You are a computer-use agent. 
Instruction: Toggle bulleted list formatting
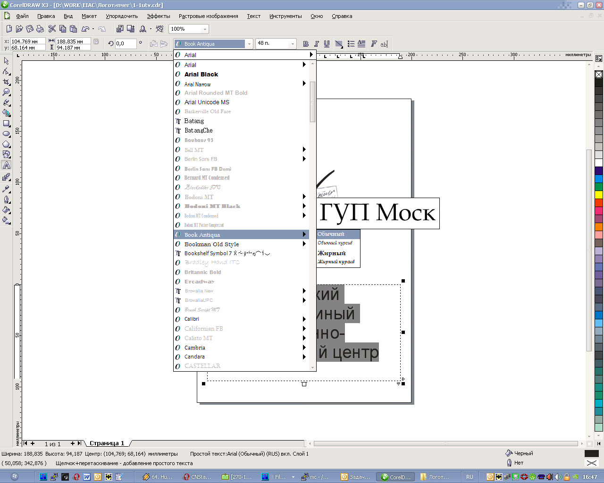pyautogui.click(x=351, y=44)
